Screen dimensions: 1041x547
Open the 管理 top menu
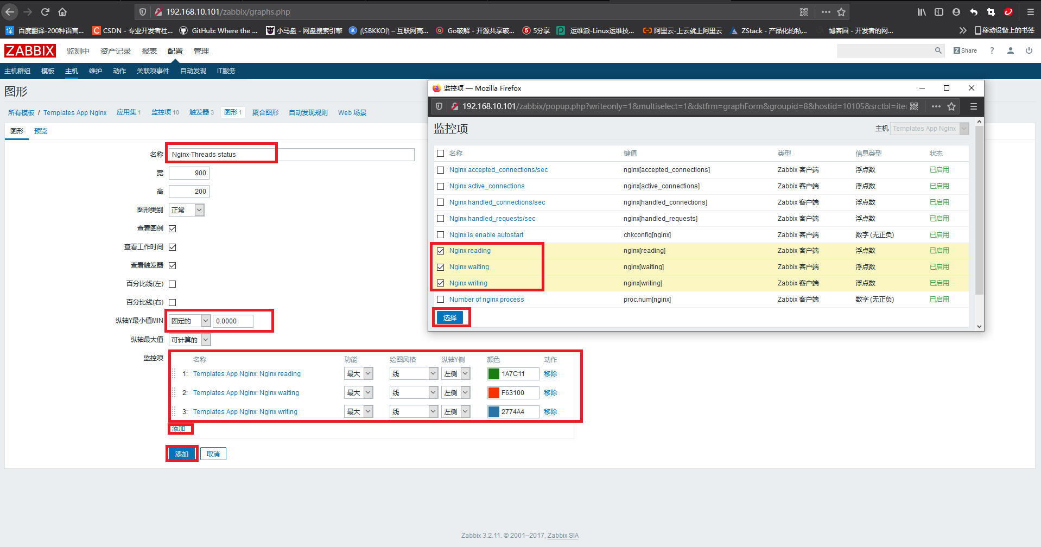click(201, 51)
